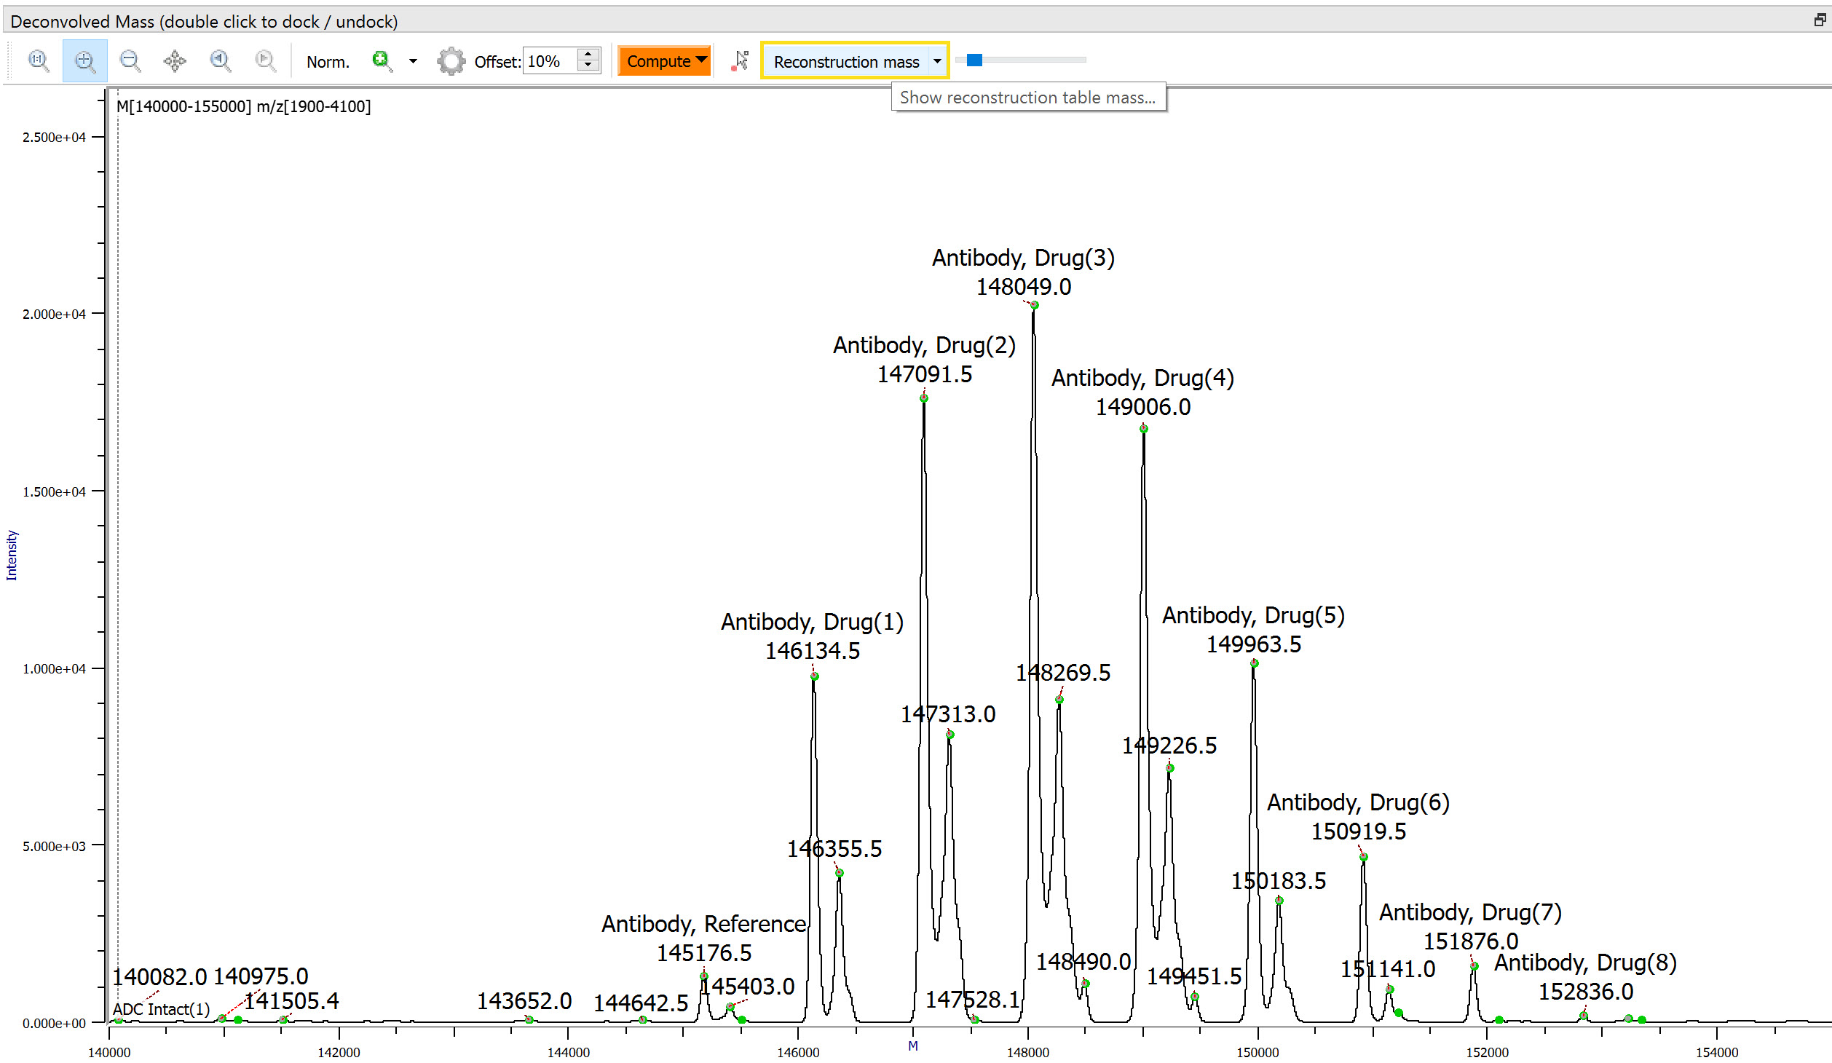Screen dimensions: 1832x1063
Task: Expand arrow next to green magnifier
Action: pyautogui.click(x=413, y=61)
